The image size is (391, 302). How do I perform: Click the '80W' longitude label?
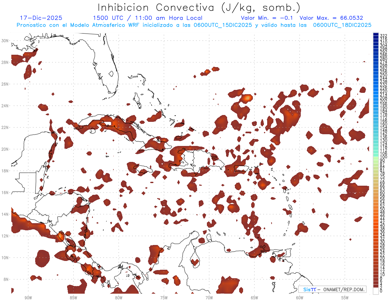(x=119, y=298)
